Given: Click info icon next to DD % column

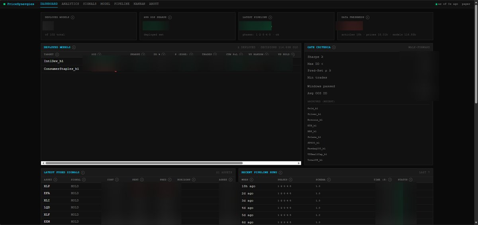Looking at the screenshot, I should 163,54.
